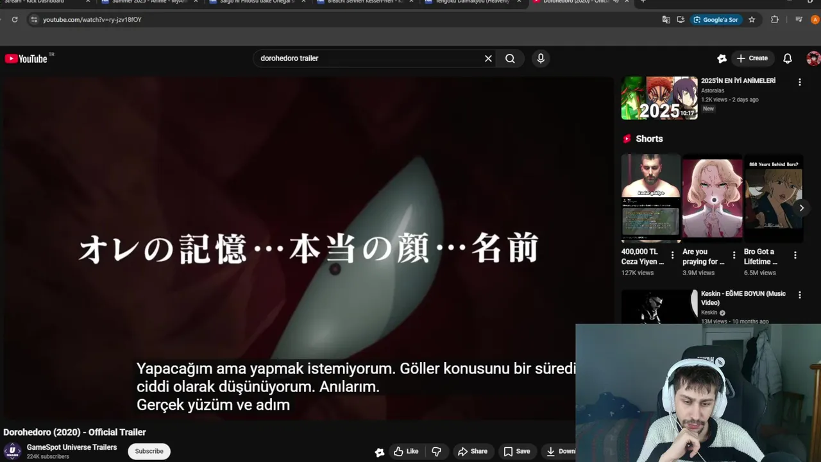Screen dimensions: 821x462
Task: Click the install/cast icon in address bar
Action: pos(681,20)
